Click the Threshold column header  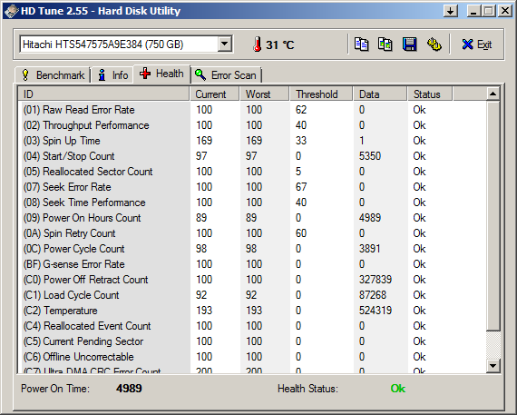[321, 94]
